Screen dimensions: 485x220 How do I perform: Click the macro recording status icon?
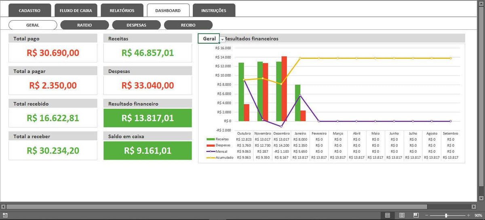pyautogui.click(x=4, y=216)
